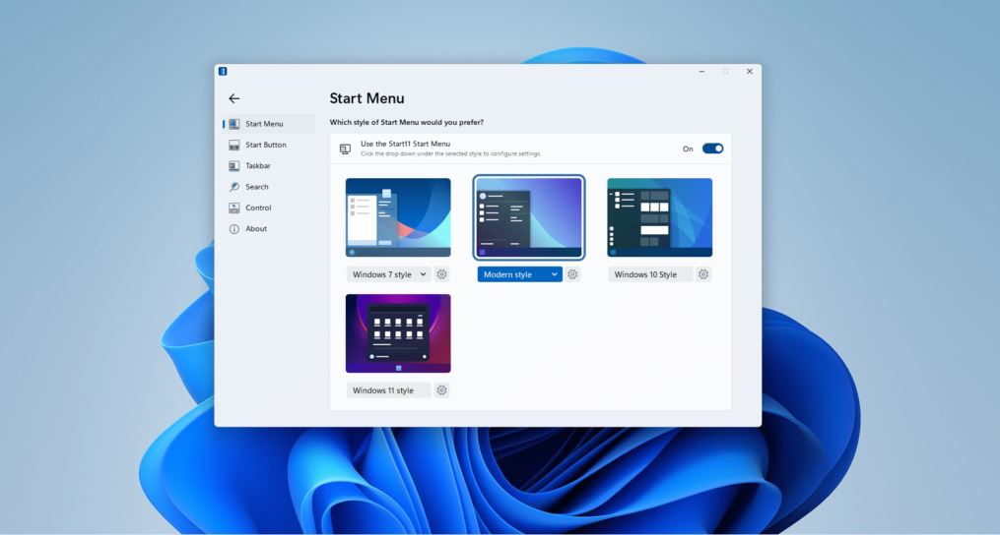1000x535 pixels.
Task: Choose the Windows 7 style preview thumbnail
Action: [x=398, y=217]
